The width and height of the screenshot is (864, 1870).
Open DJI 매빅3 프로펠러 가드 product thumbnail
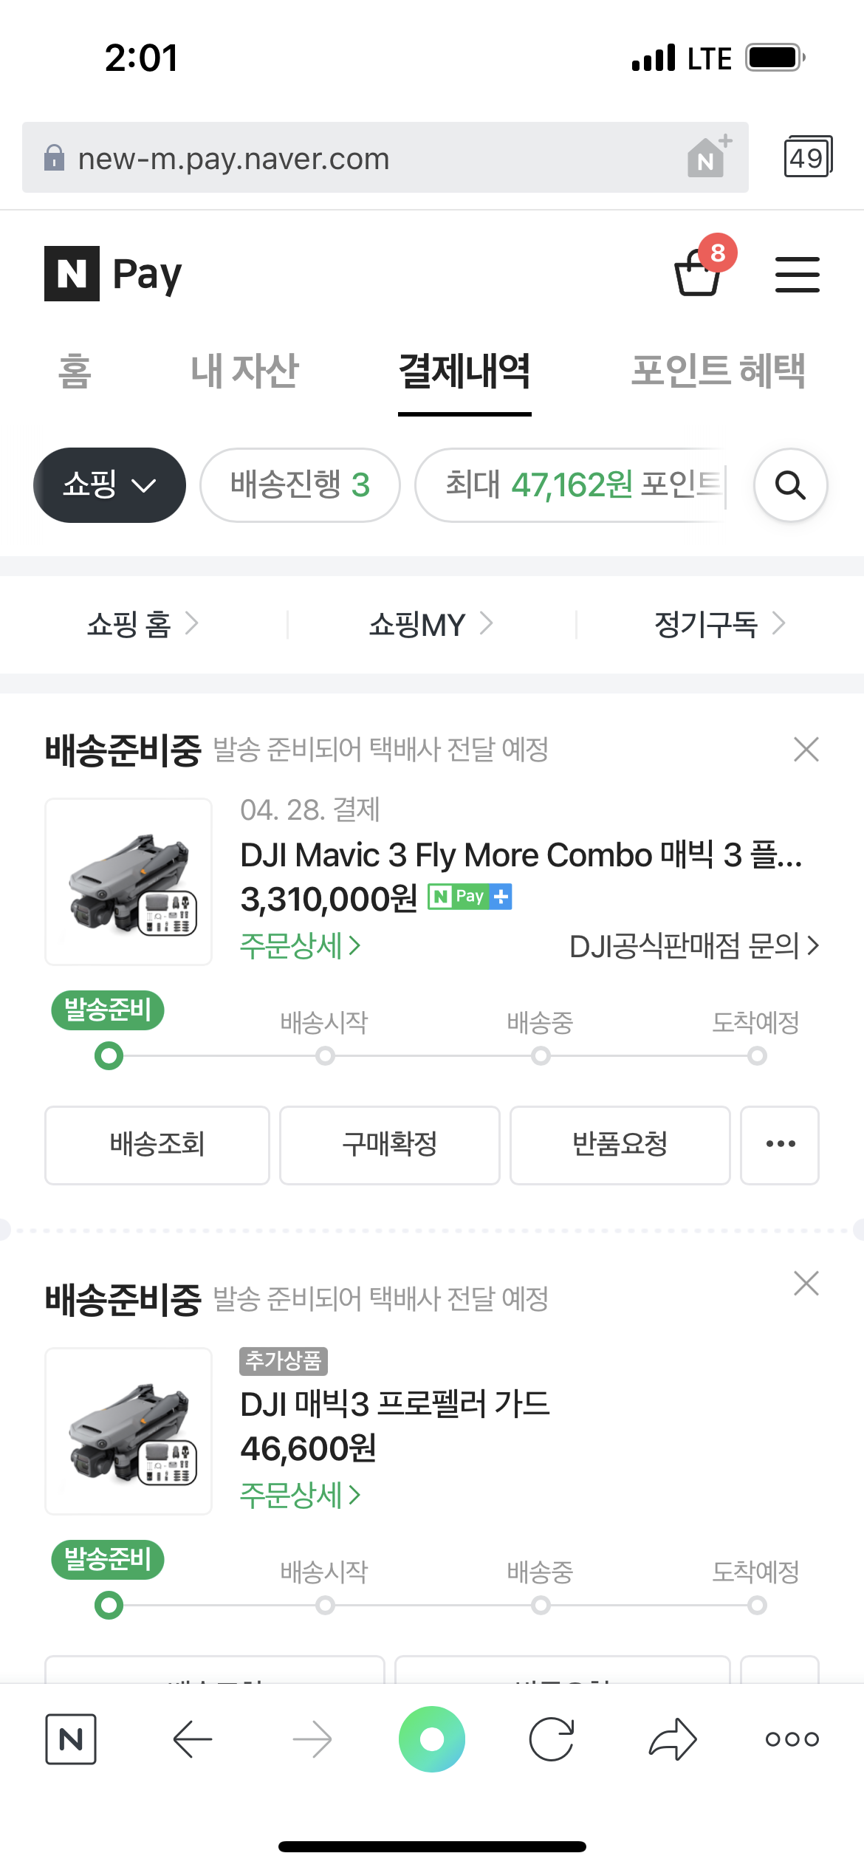click(128, 1431)
